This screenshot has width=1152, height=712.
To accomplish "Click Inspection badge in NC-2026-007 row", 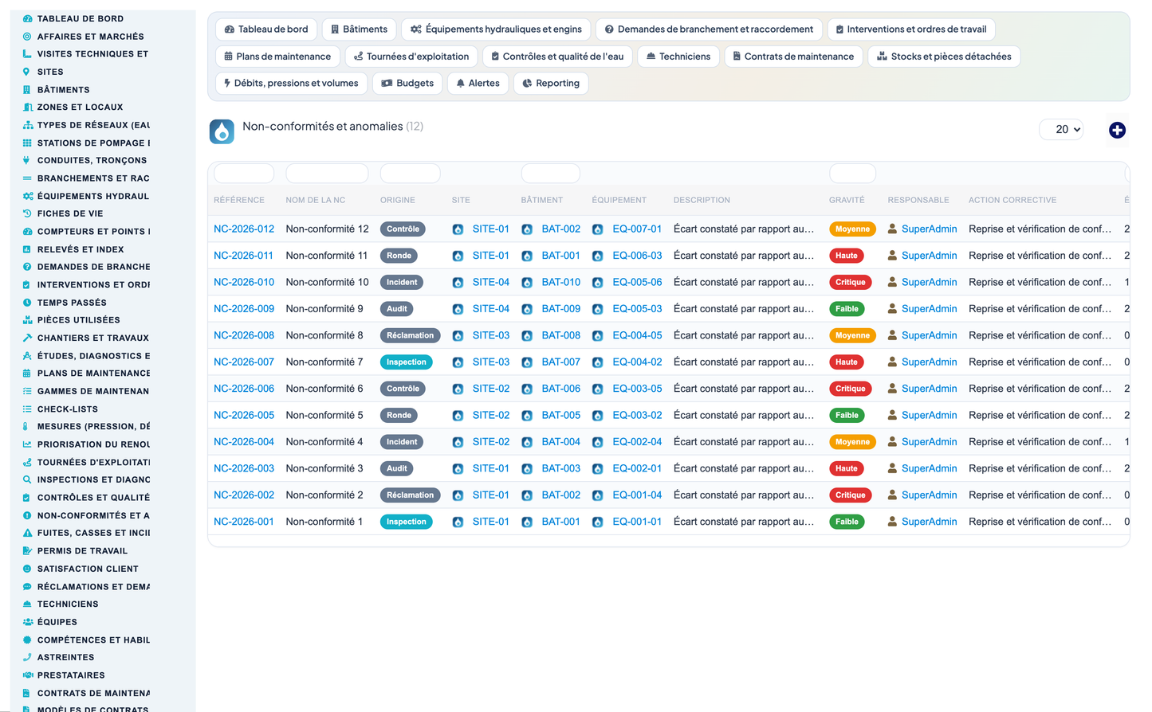I will point(406,362).
